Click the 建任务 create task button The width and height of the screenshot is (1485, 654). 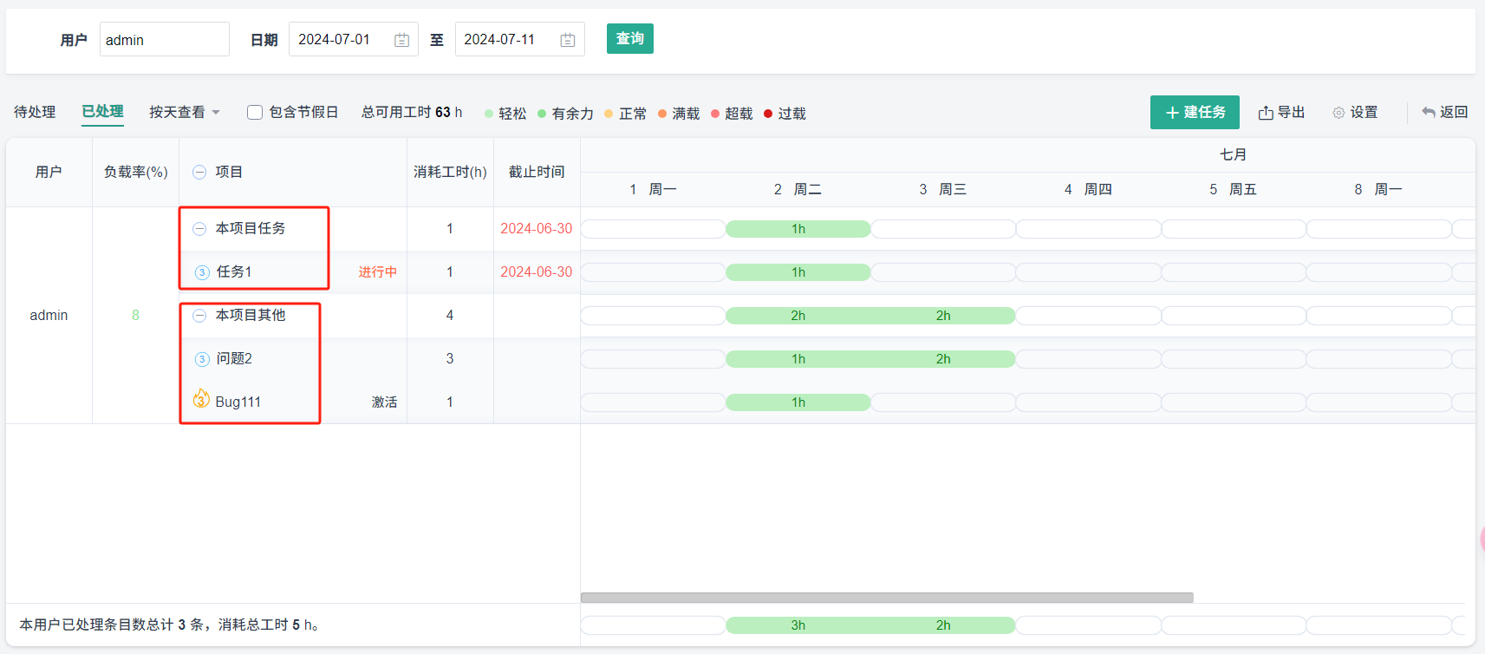pos(1194,112)
